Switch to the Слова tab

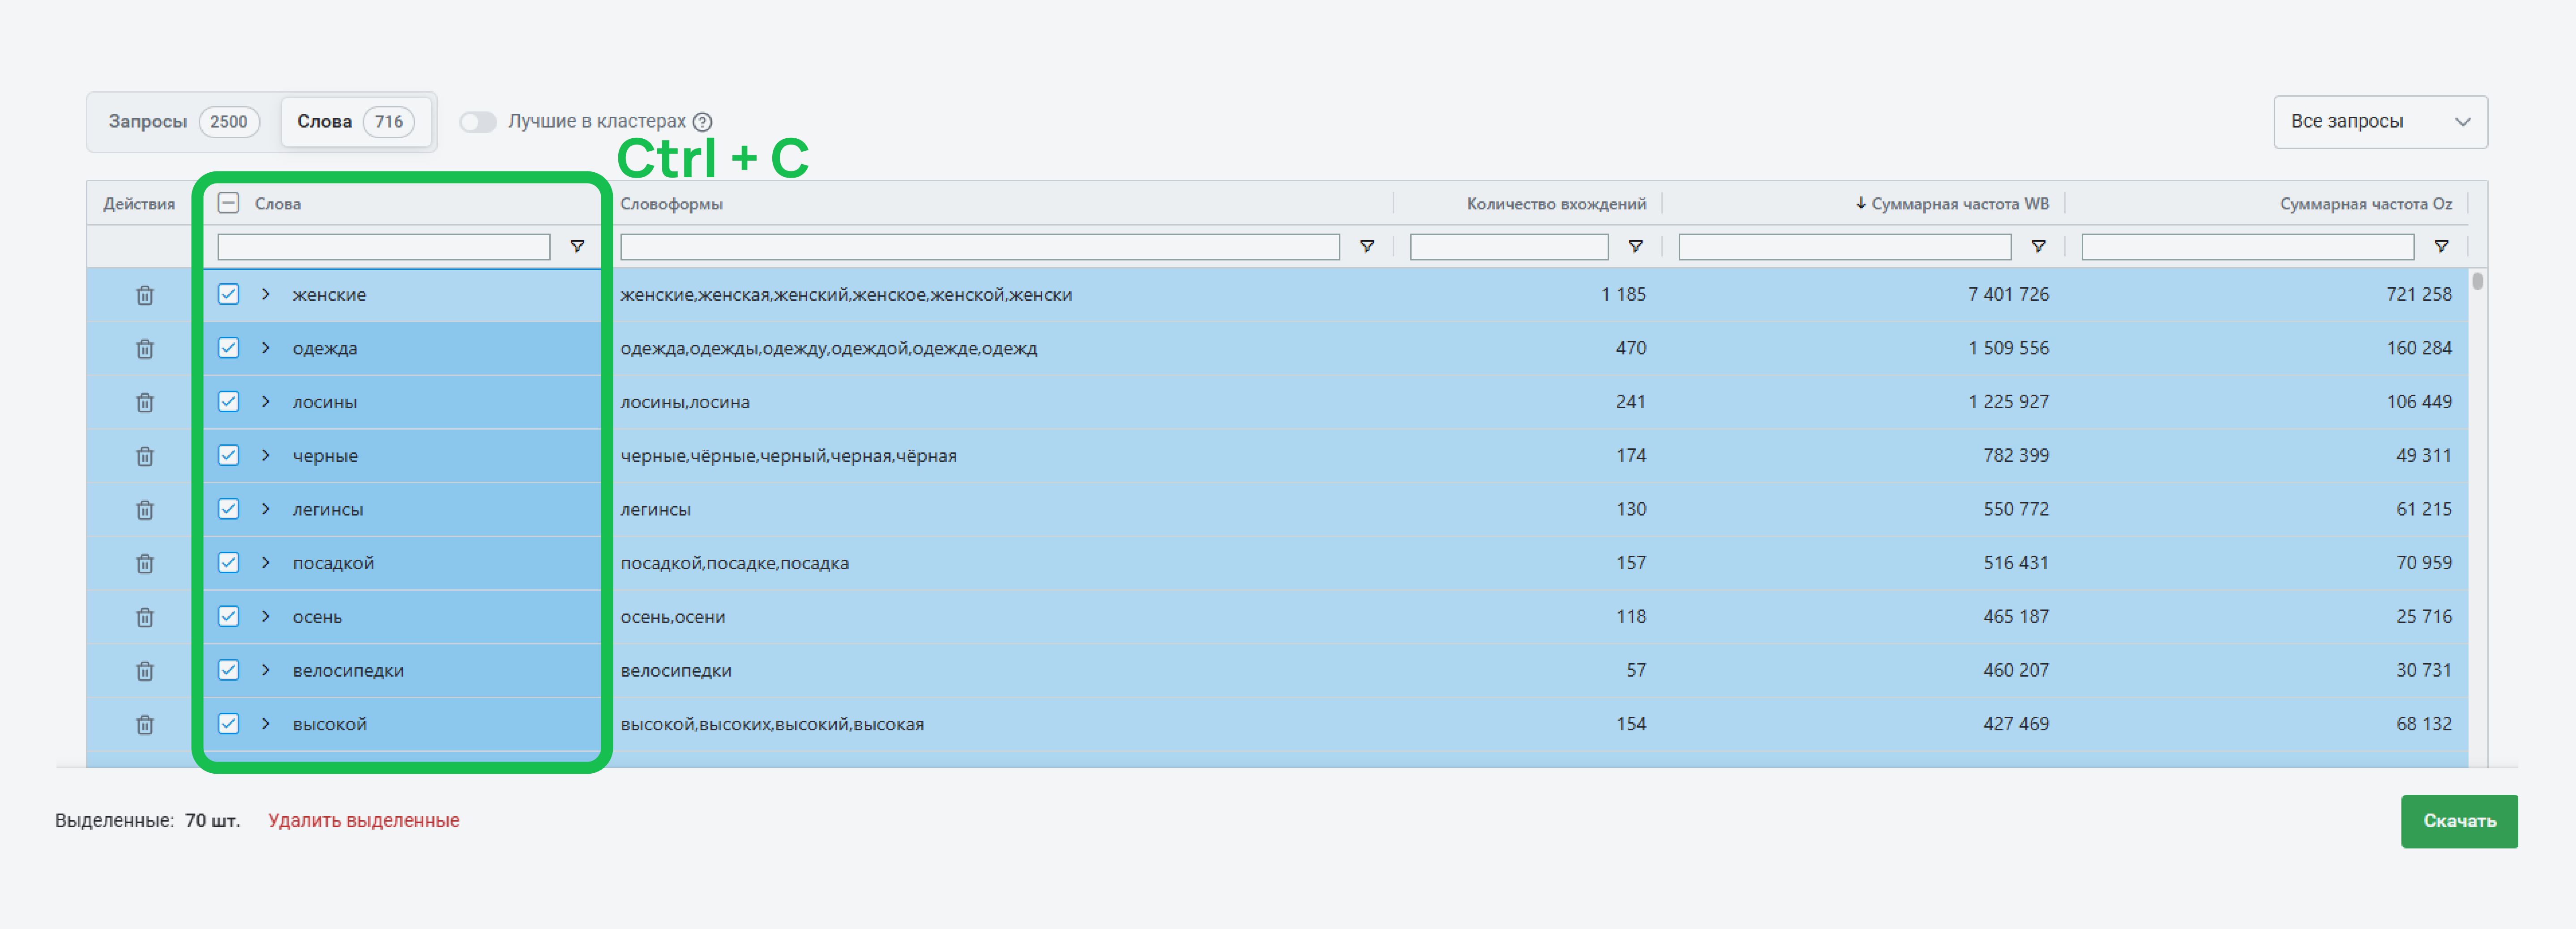coord(356,122)
